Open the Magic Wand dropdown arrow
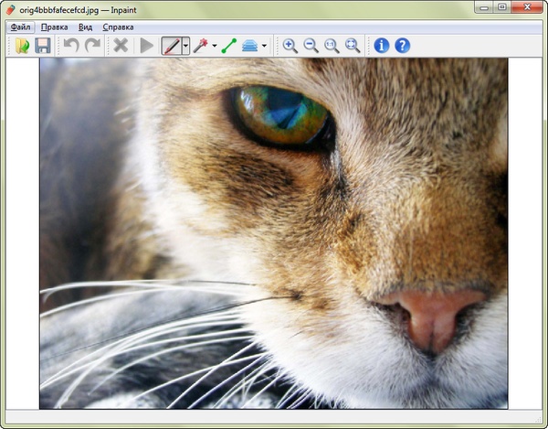Image resolution: width=548 pixels, height=429 pixels. (x=214, y=45)
